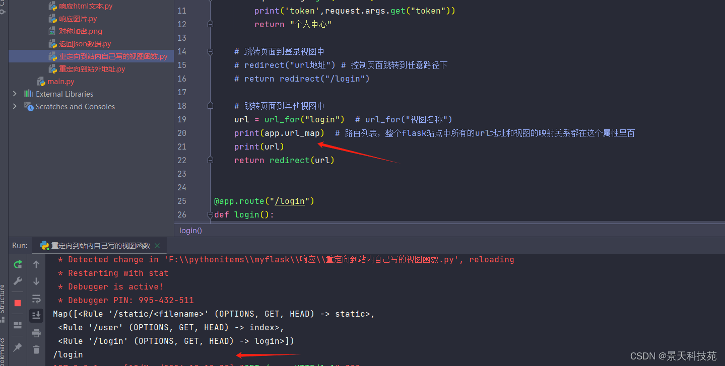
Task: Click "/login" output line in console
Action: point(68,354)
